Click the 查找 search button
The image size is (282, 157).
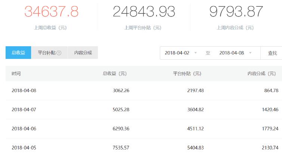click(x=272, y=53)
